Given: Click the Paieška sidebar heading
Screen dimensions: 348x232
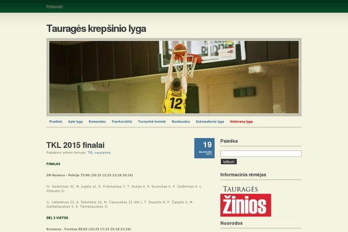Looking at the screenshot, I should 229,141.
